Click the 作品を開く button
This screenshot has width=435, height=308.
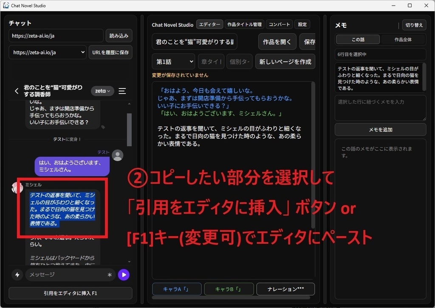coord(277,42)
